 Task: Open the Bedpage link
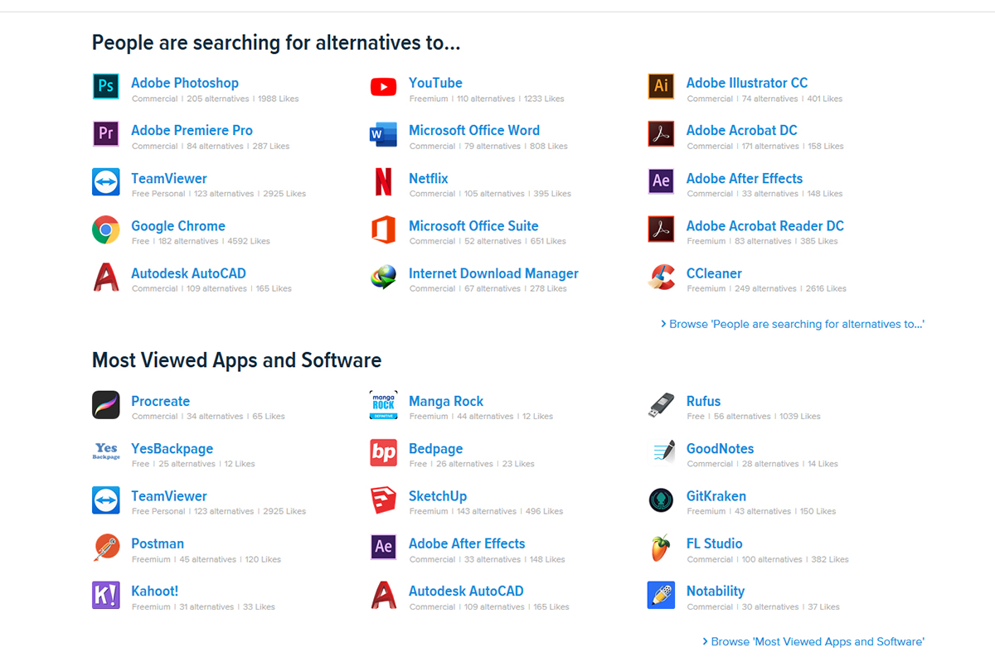point(435,449)
